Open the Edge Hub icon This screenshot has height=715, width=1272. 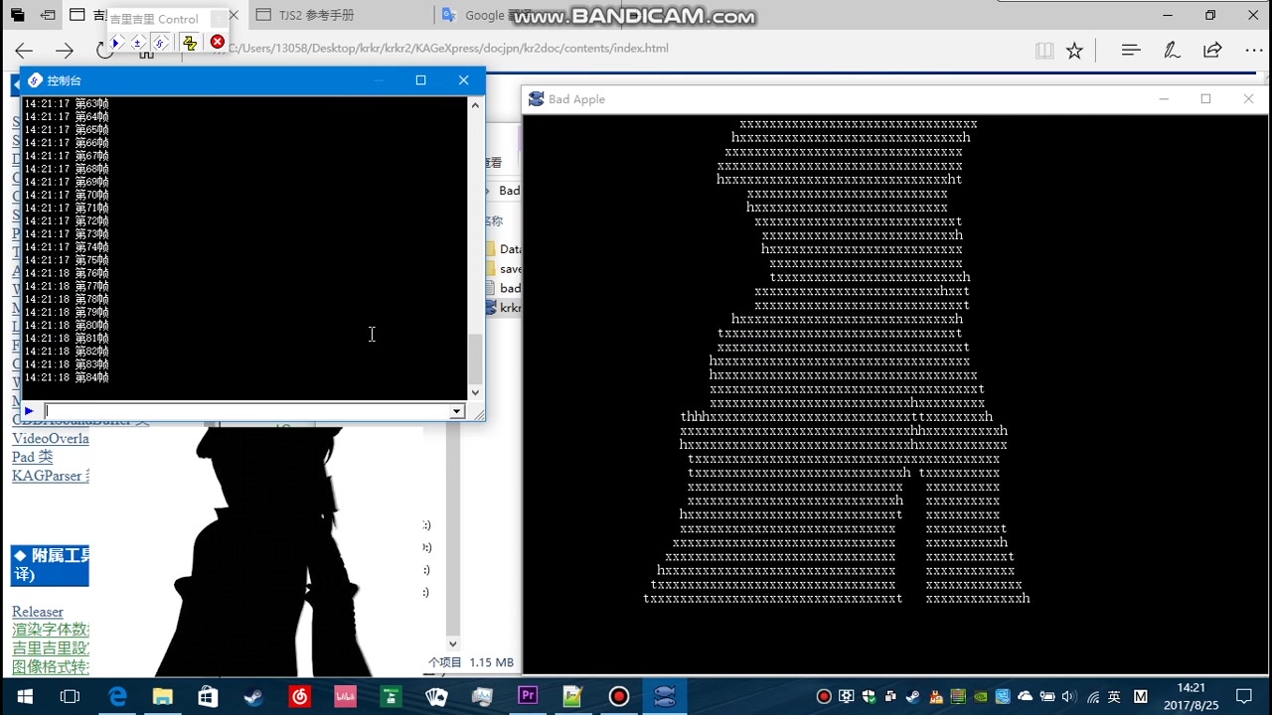click(1130, 50)
